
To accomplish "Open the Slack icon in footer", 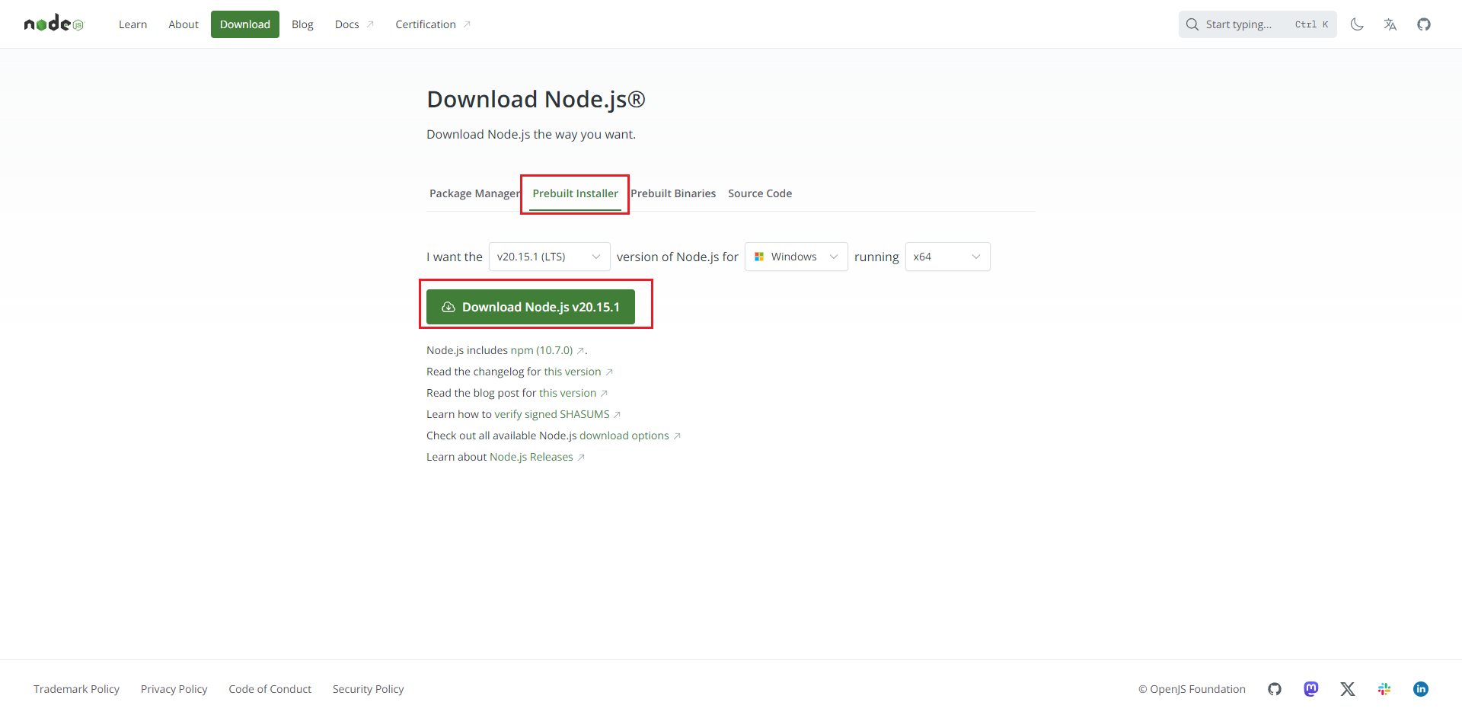I will [x=1384, y=689].
